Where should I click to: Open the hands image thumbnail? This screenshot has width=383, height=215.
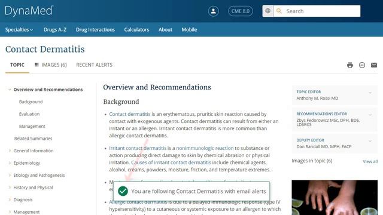coord(335,198)
